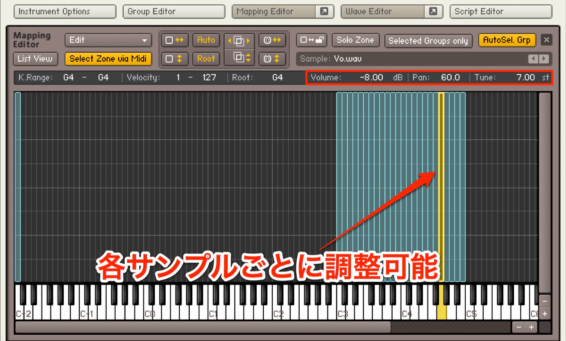Disable AutoSel. Grp
Screen dimensions: 566x341
pos(507,40)
